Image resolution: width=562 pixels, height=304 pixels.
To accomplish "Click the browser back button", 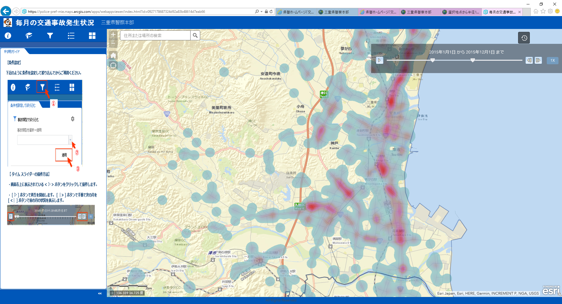I will pyautogui.click(x=6, y=11).
